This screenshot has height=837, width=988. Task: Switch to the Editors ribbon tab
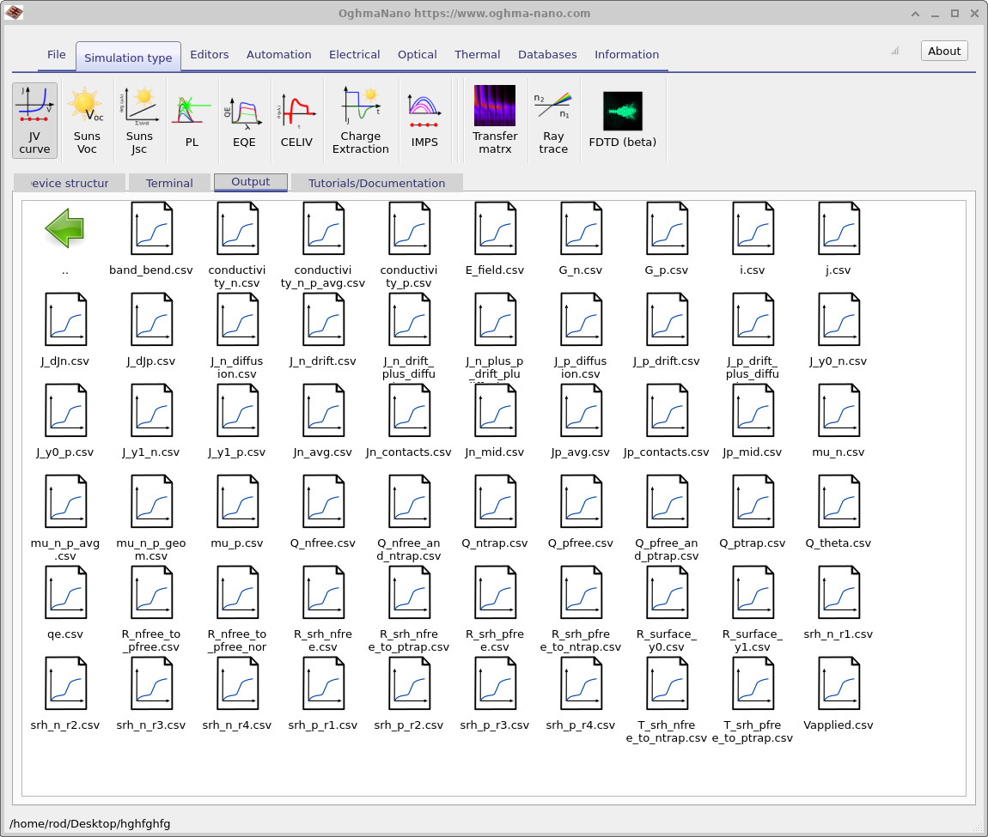pyautogui.click(x=209, y=54)
